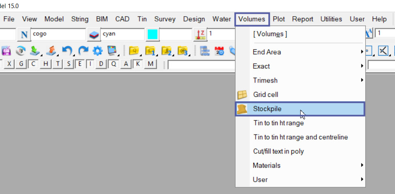The height and width of the screenshot is (194, 395).
Task: Click the purple save project icon
Action: coord(6,51)
